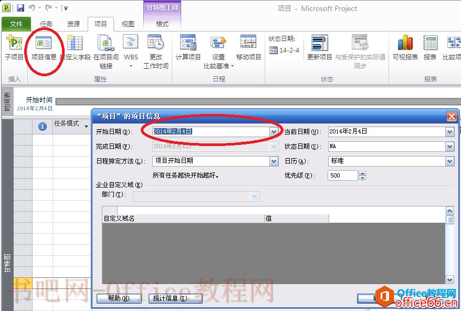This screenshot has height=311, width=461.
Task: Click the Undo arrow in quick access toolbar
Action: tap(32, 8)
